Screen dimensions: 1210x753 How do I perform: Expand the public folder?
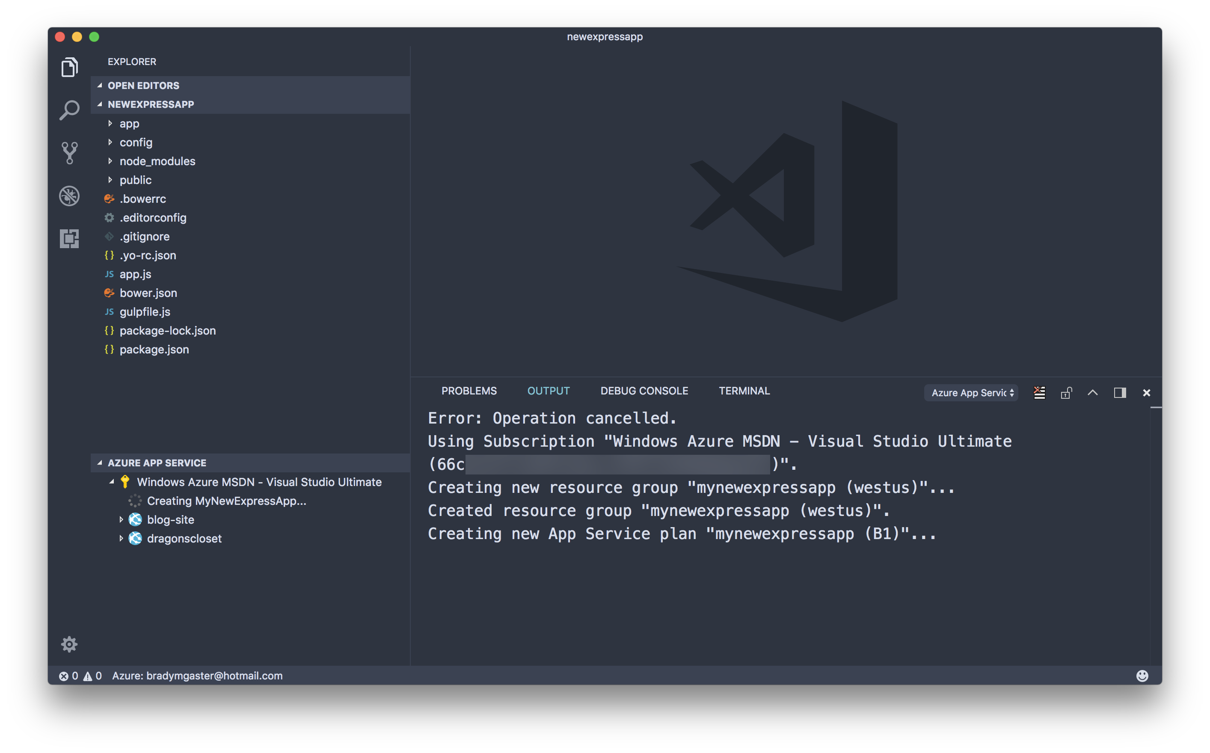coord(110,180)
